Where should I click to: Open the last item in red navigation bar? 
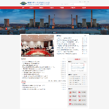click(84, 8)
